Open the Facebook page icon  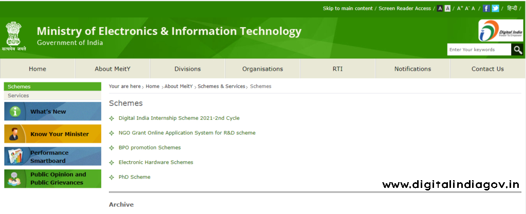pos(486,8)
